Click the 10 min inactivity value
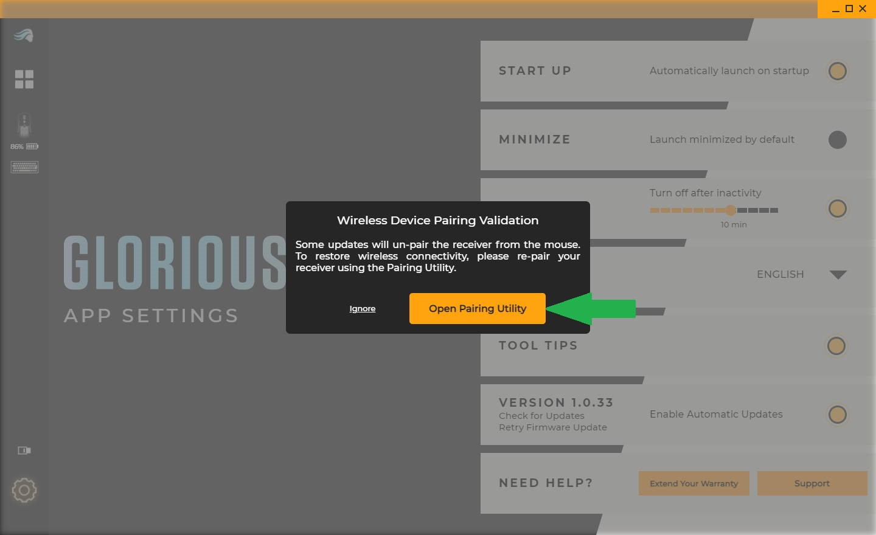Viewport: 876px width, 535px height. [734, 225]
